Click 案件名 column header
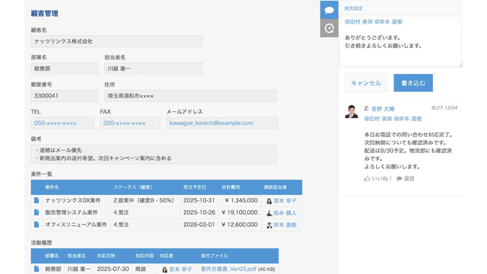This screenshot has height=274, width=487. point(52,187)
